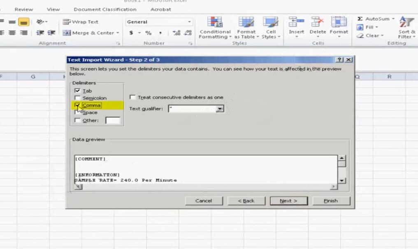Open Cell Styles gallery
This screenshot has height=249, width=418.
click(271, 28)
